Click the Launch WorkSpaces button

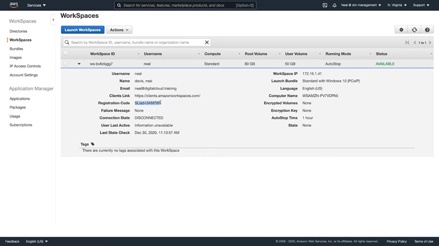[83, 30]
